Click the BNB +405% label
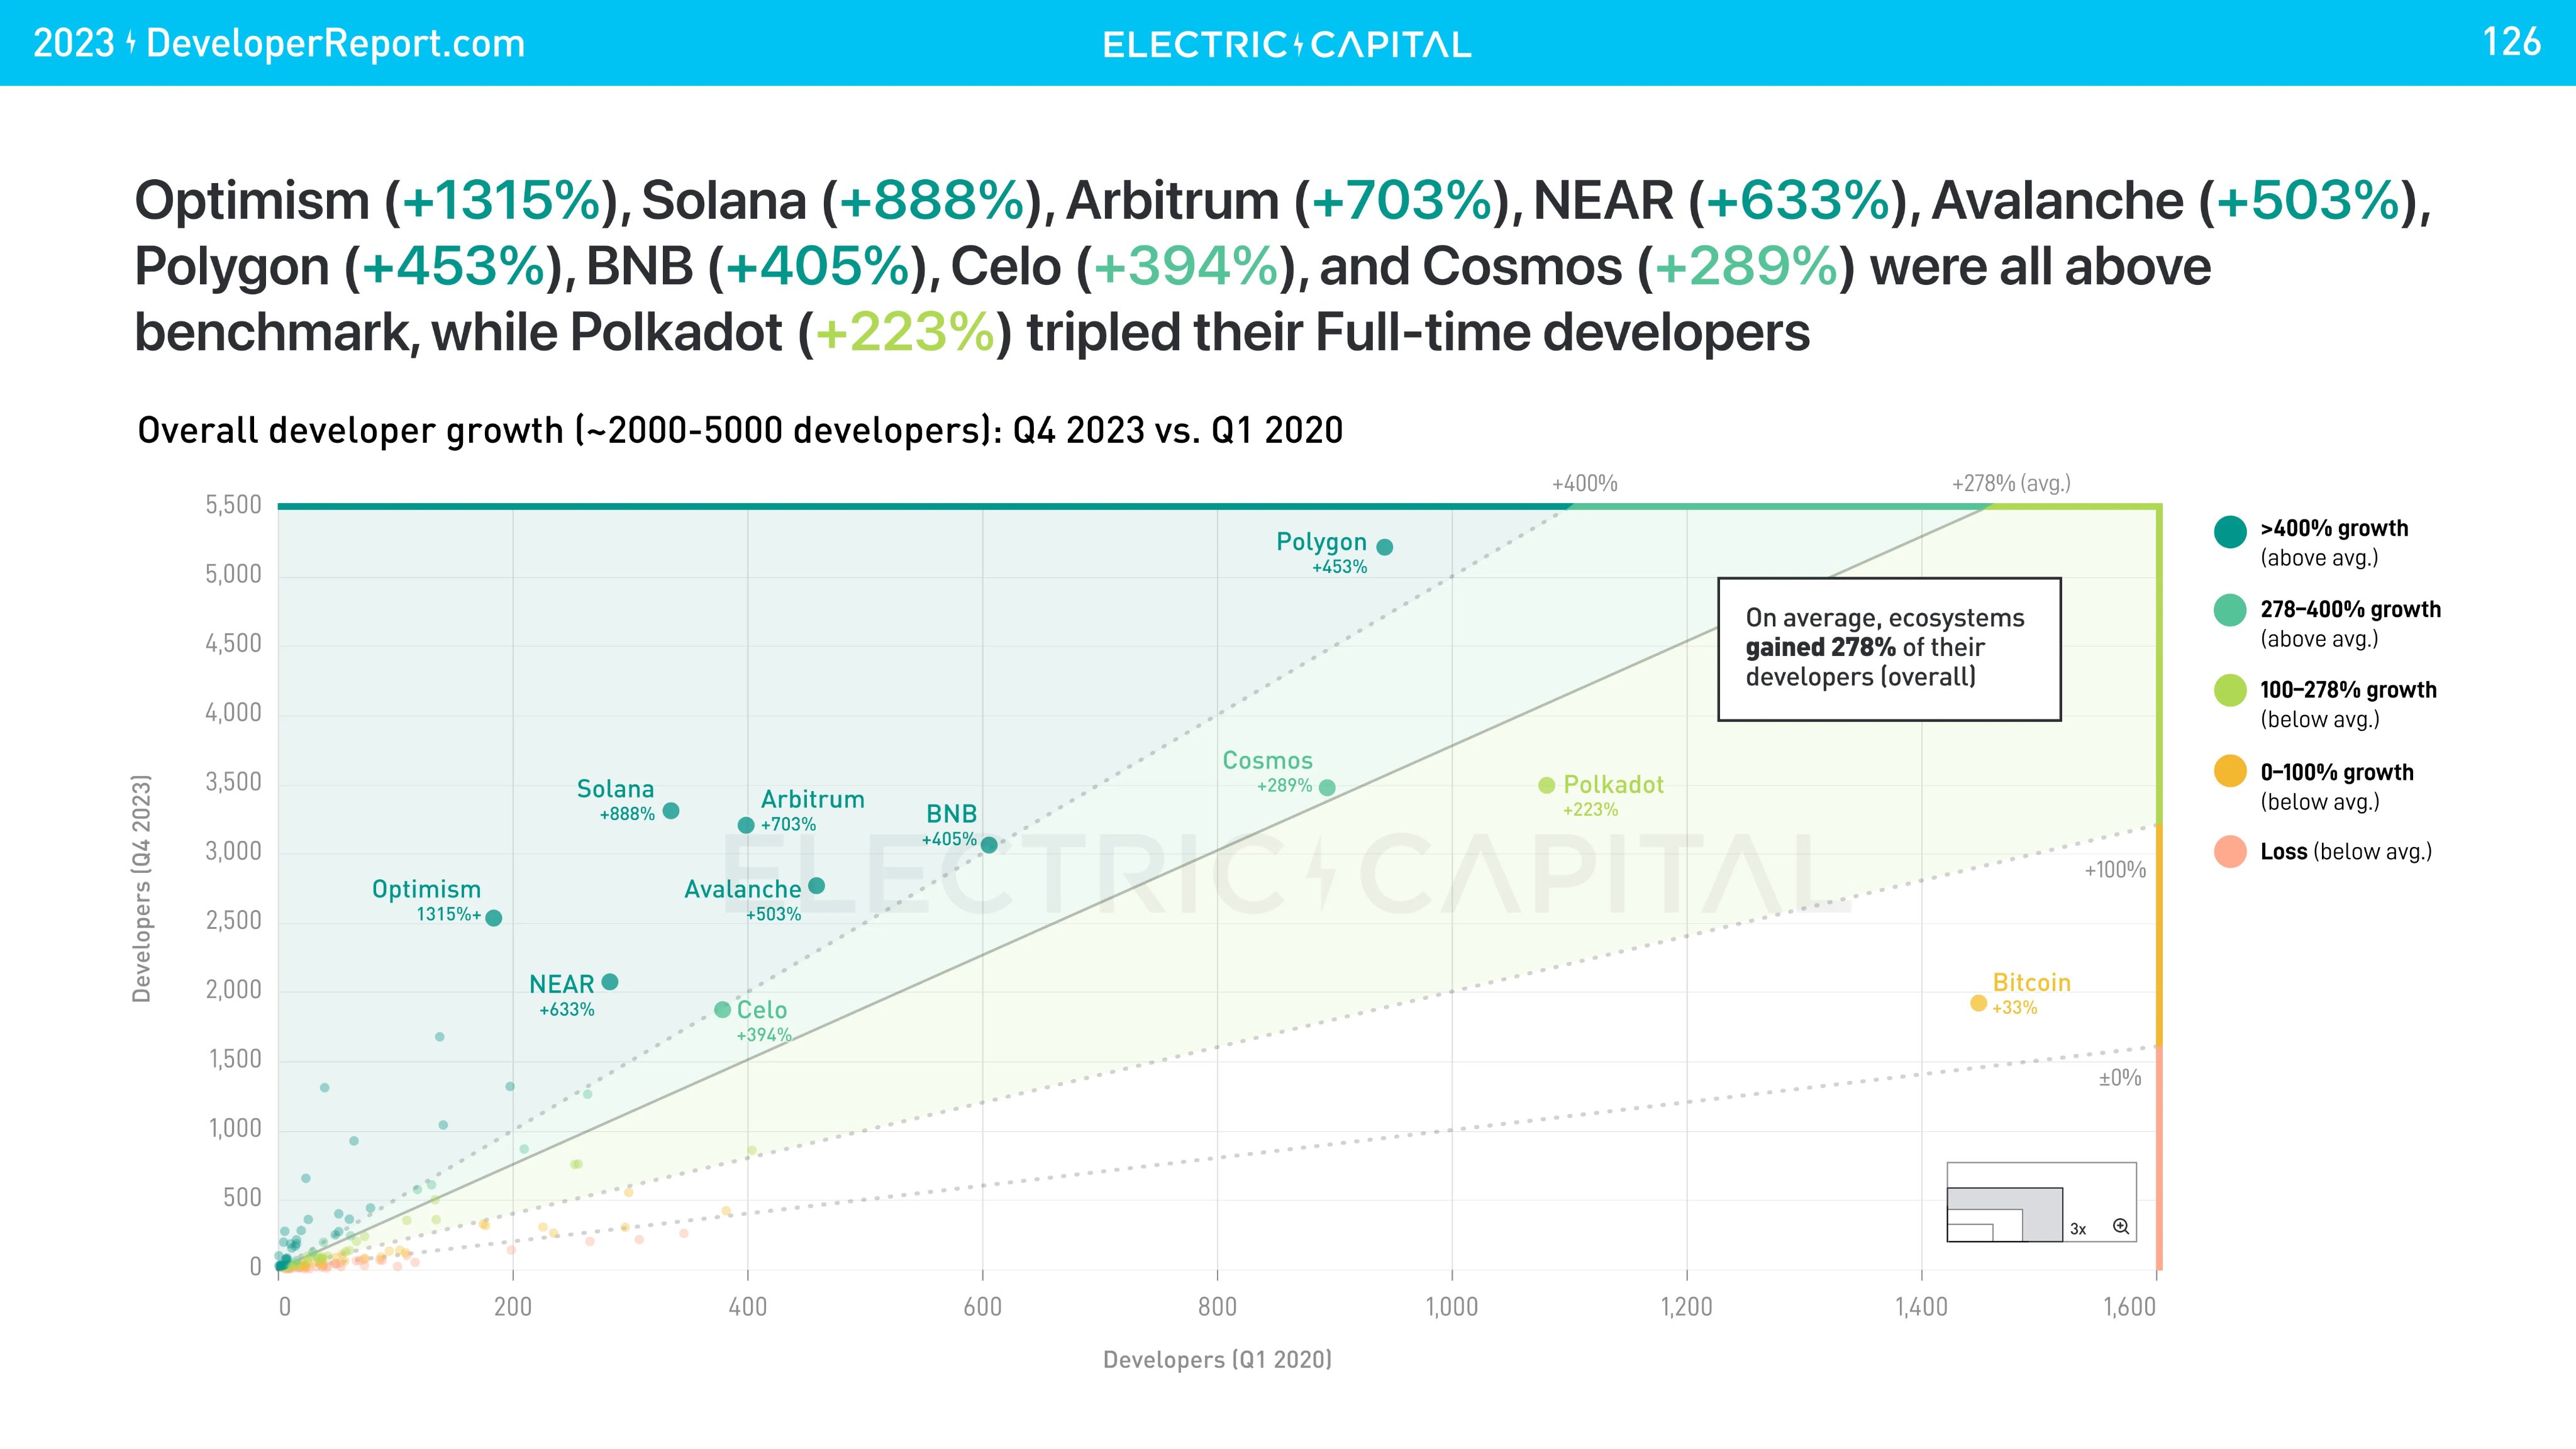 (x=949, y=825)
